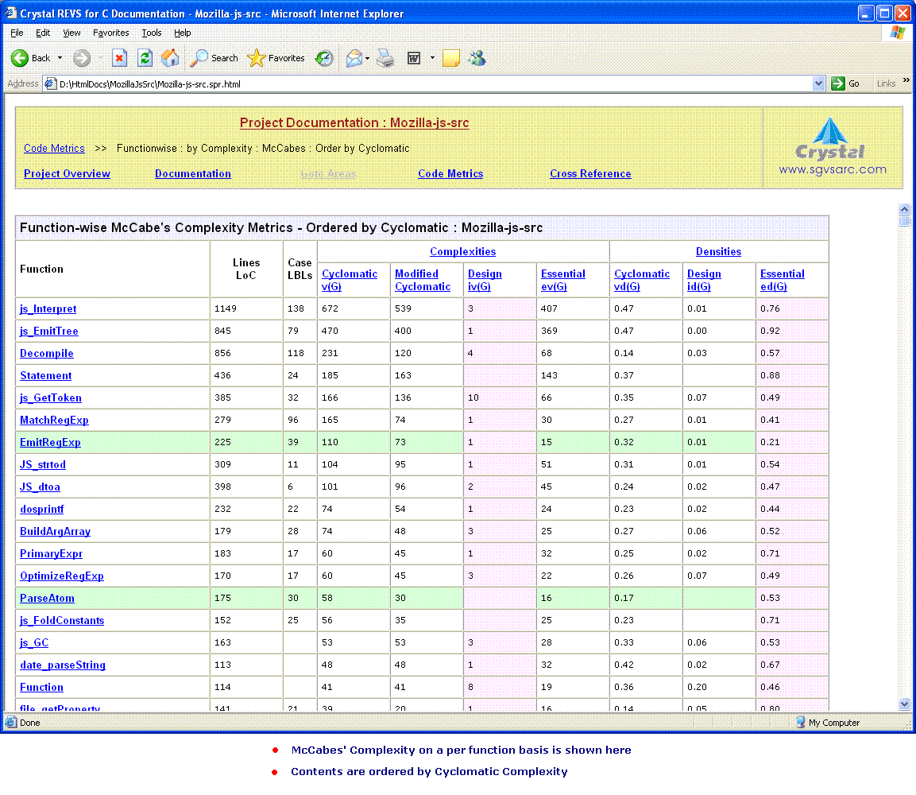
Task: Open the Edit with Word dropdown arrow
Action: (x=432, y=58)
